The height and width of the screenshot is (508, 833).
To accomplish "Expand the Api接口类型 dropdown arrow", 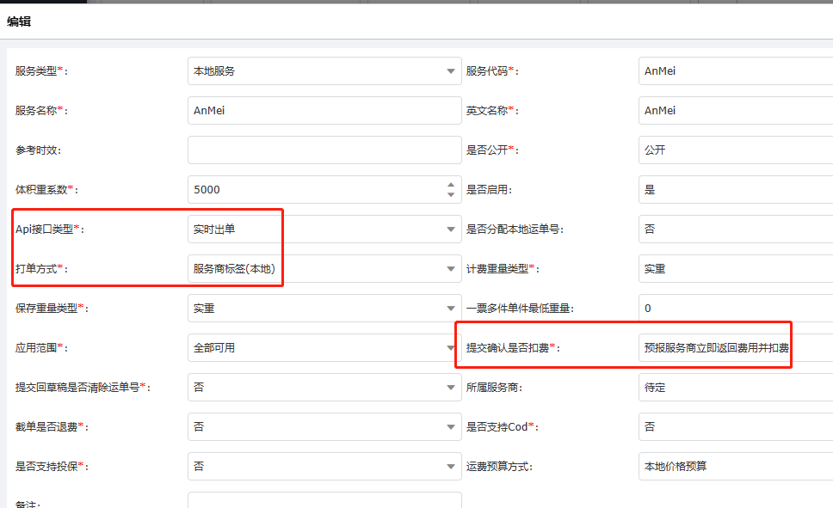I will pos(451,230).
